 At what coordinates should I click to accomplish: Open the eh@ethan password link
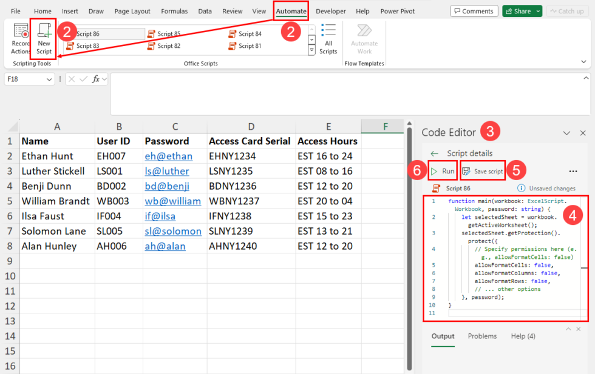tap(168, 156)
